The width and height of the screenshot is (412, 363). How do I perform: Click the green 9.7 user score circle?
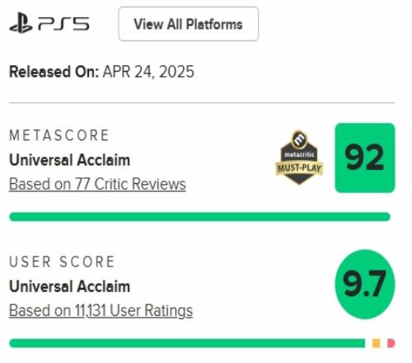click(x=365, y=284)
